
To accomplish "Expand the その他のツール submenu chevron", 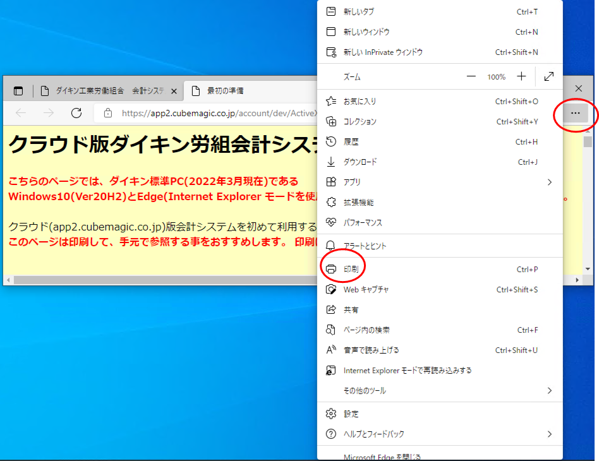I will pyautogui.click(x=549, y=391).
